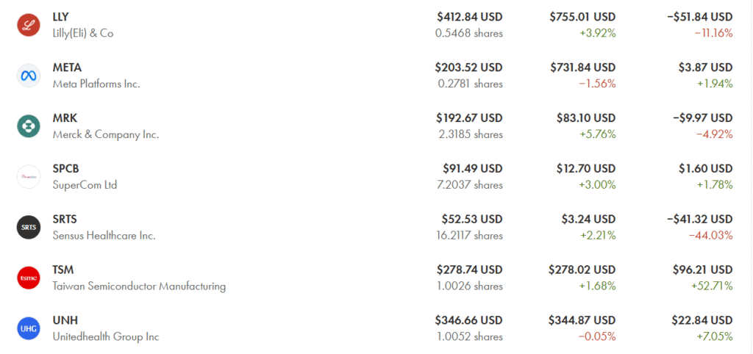Select the MRK ticker symbol
This screenshot has width=753, height=354.
click(65, 118)
